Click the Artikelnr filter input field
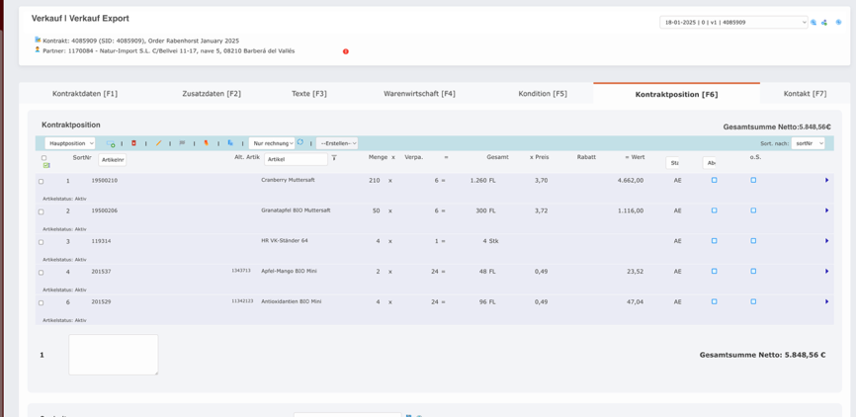This screenshot has height=417, width=856. pyautogui.click(x=112, y=159)
